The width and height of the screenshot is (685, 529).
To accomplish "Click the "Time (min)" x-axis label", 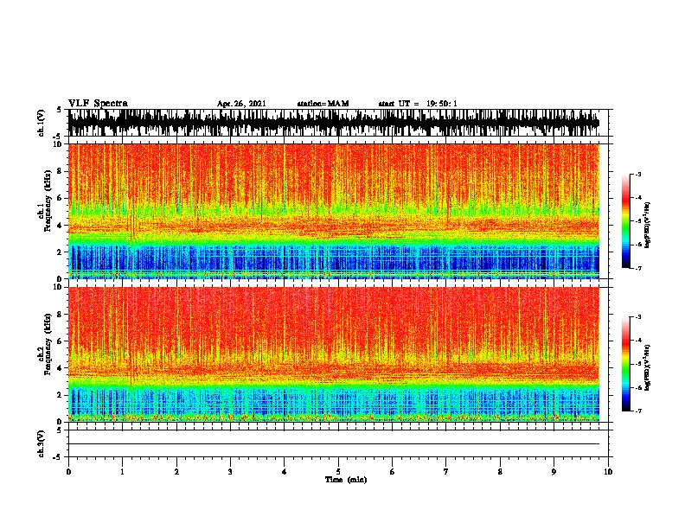I will click(346, 480).
